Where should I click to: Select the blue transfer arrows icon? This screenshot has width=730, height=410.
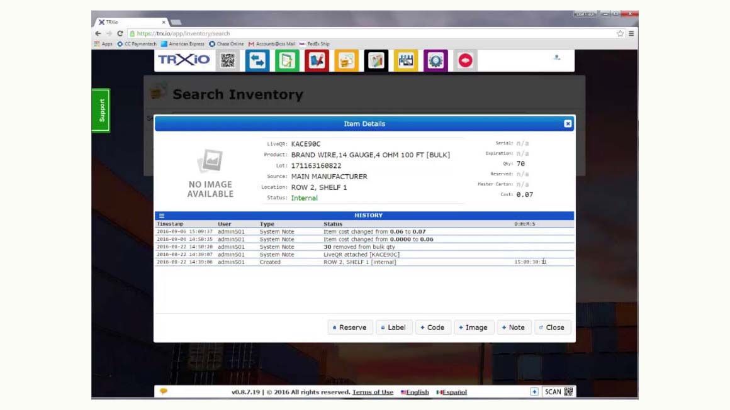tap(258, 61)
